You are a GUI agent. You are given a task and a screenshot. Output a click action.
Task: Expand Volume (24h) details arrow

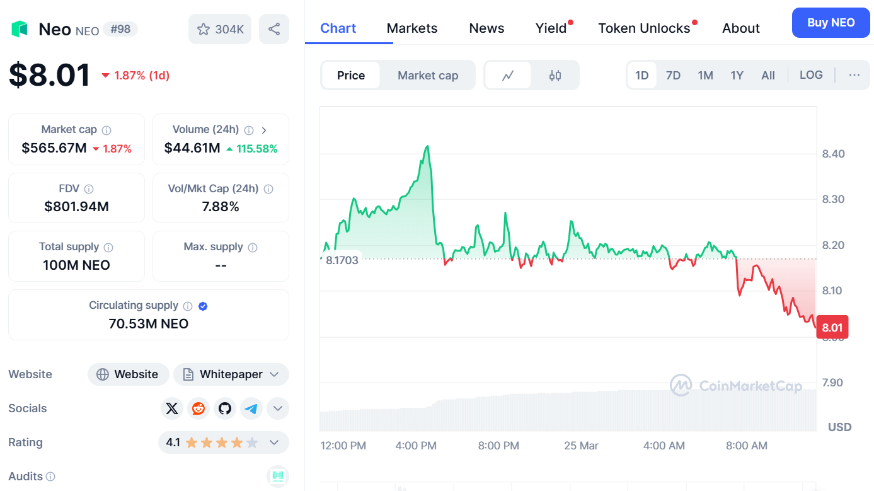[x=264, y=130]
